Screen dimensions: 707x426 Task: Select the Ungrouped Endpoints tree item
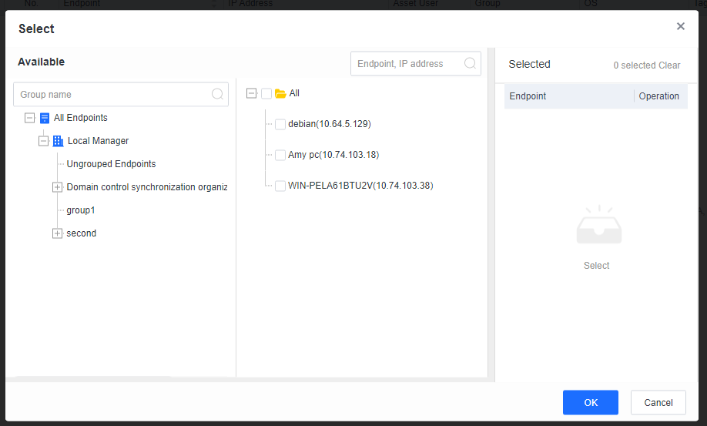tap(111, 164)
